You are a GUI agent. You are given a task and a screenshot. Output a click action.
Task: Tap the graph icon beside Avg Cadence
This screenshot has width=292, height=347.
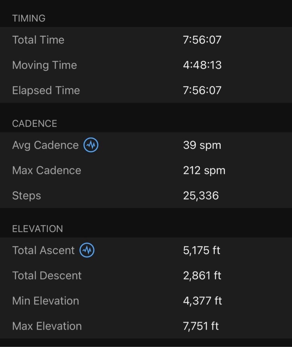pos(91,145)
